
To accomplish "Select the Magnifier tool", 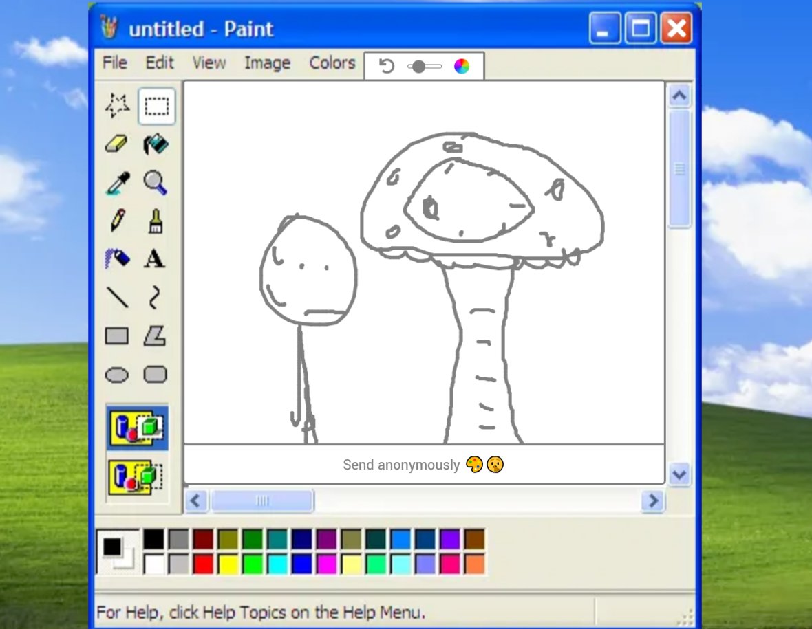I will pos(156,183).
